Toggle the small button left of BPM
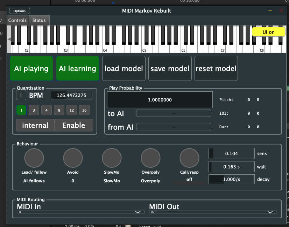289x227 pixels. 21,95
